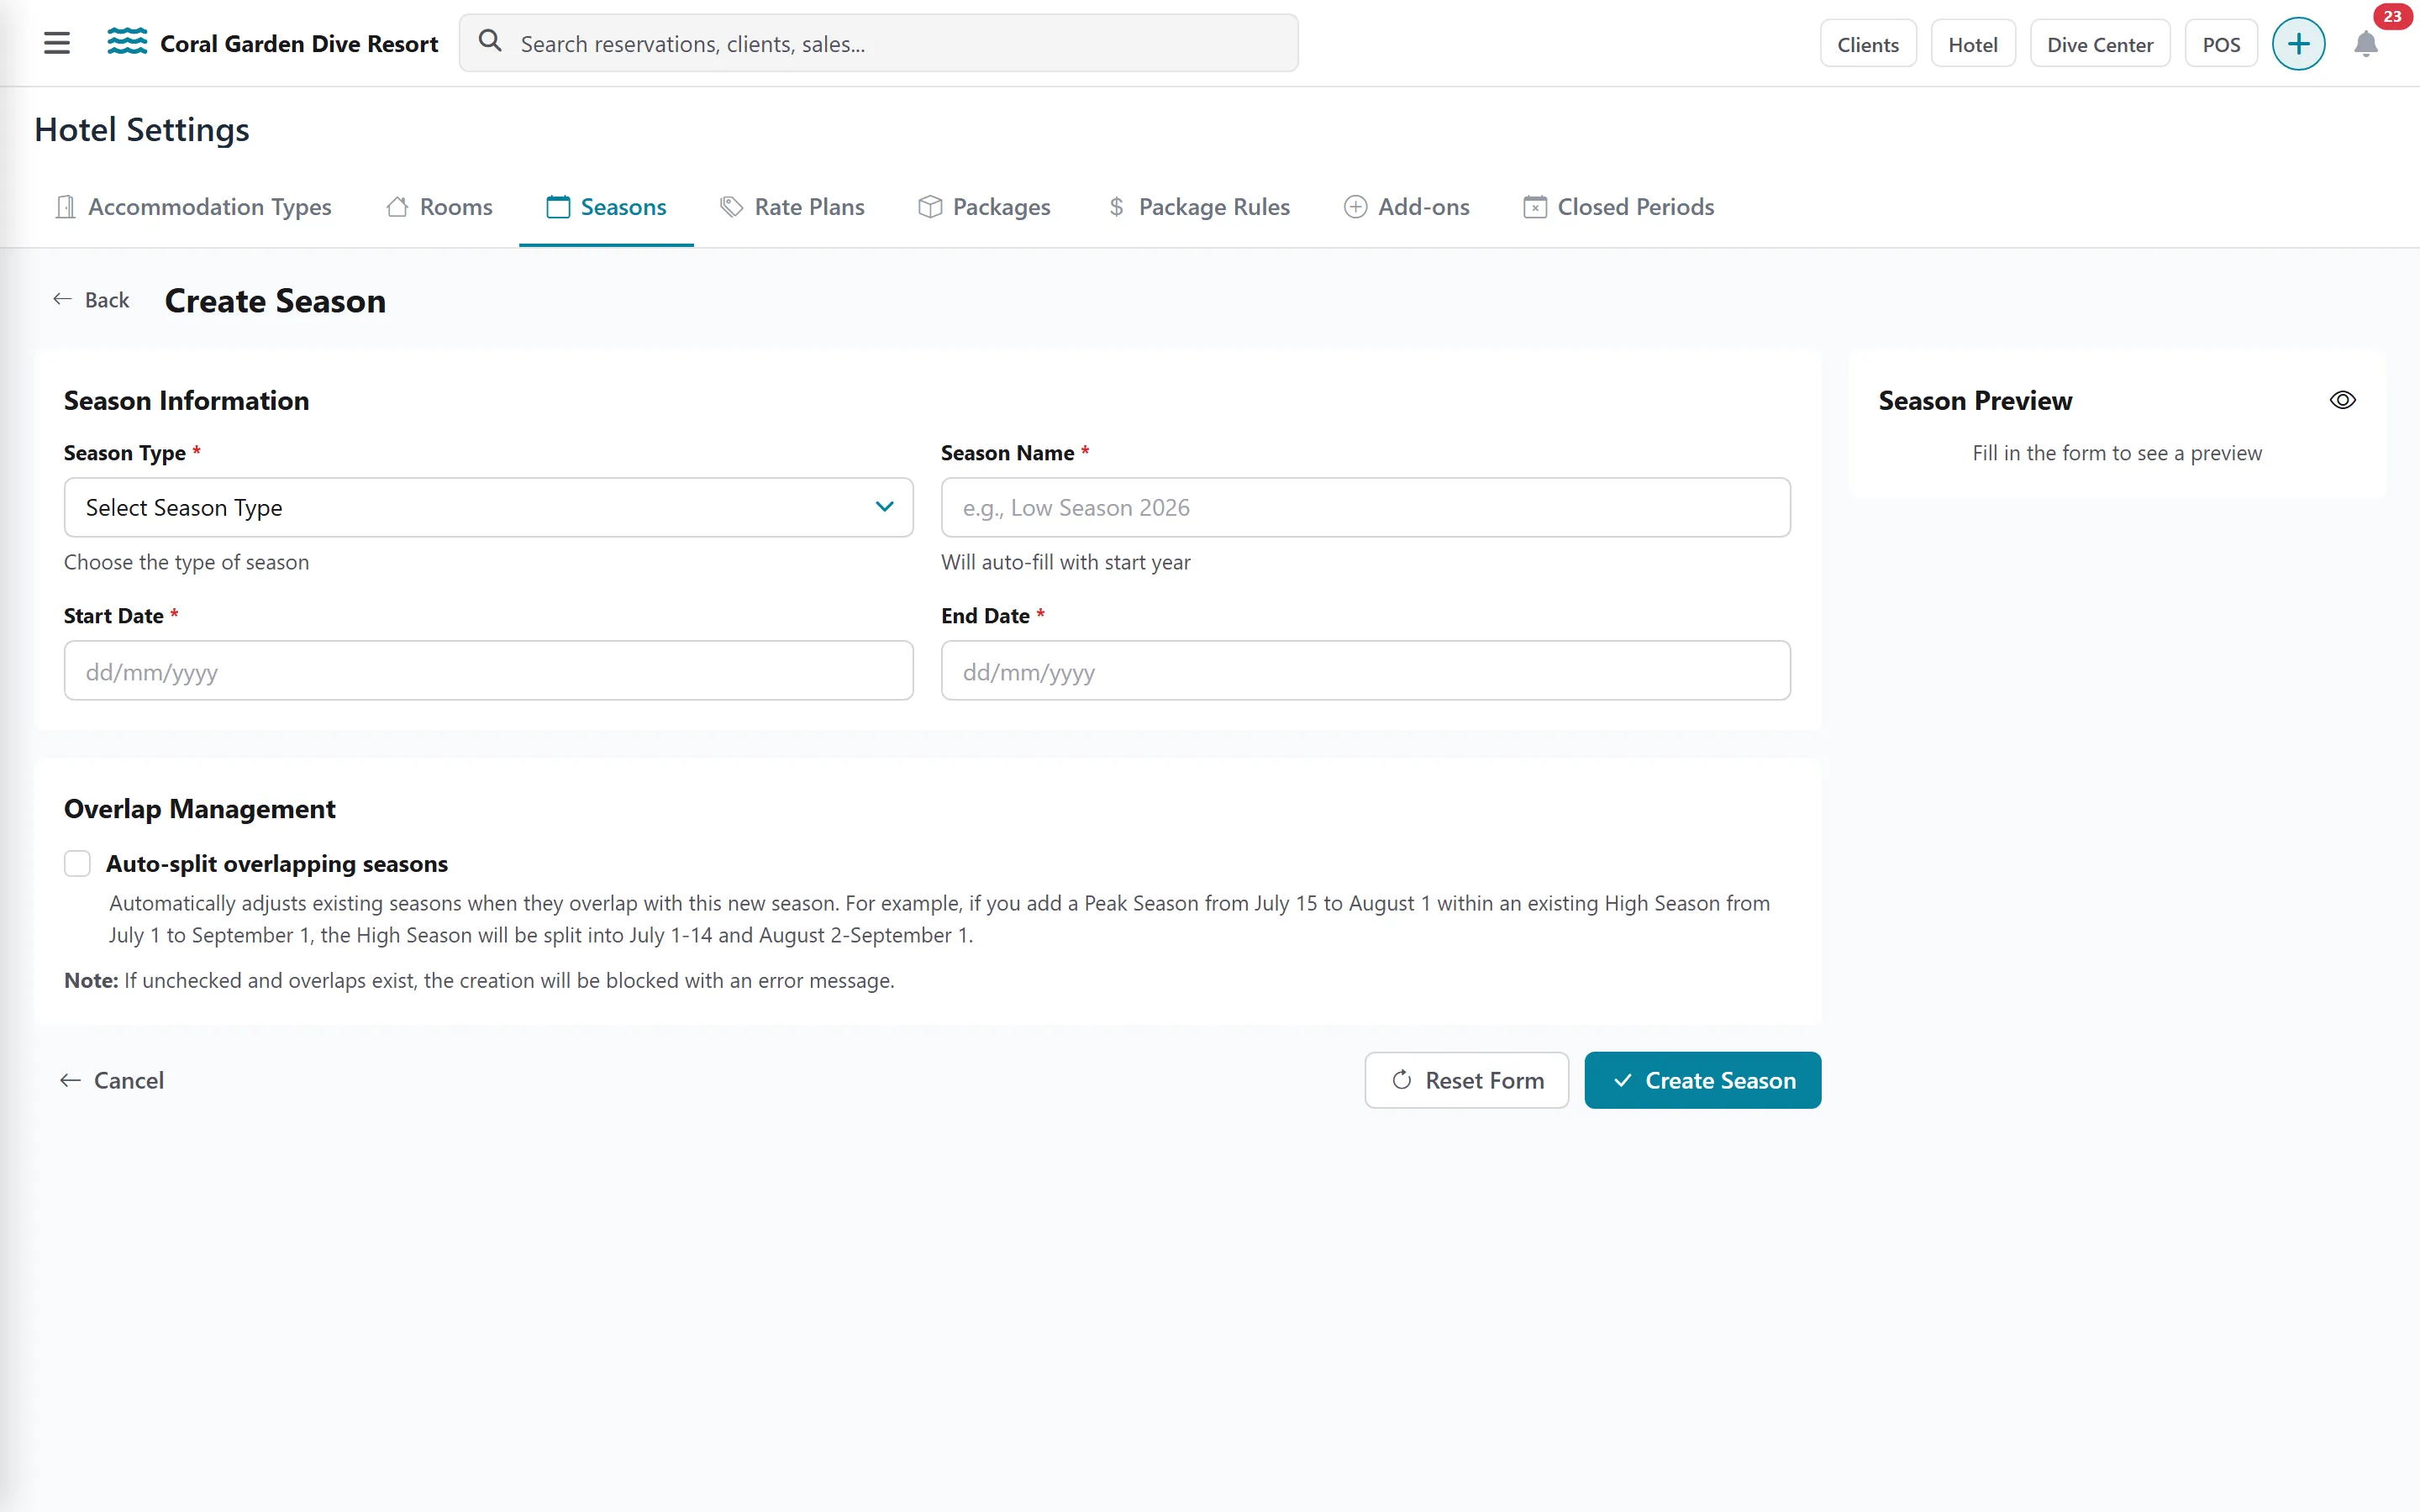Focus the search reservations box

[878, 43]
